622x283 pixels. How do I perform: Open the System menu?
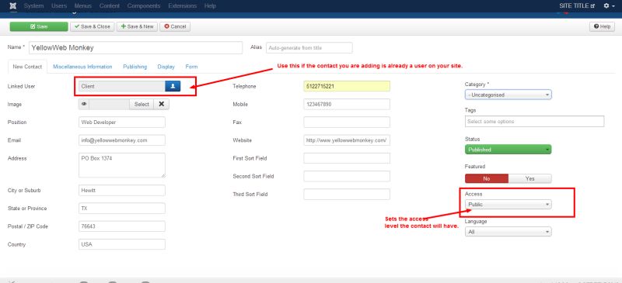pyautogui.click(x=33, y=6)
